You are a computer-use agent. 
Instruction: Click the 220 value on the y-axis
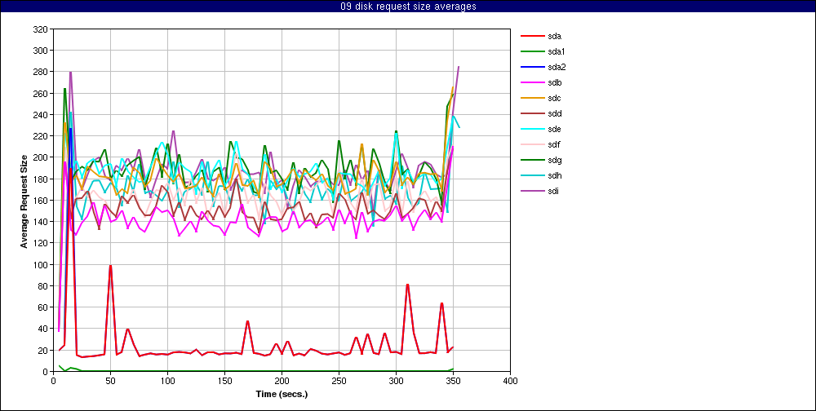(40, 136)
